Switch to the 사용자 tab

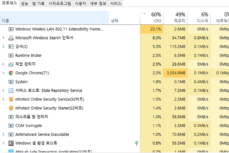[x=80, y=3]
